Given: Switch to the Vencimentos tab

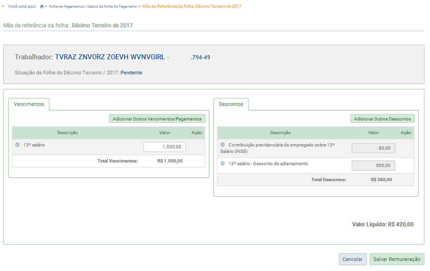Looking at the screenshot, I should 29,104.
